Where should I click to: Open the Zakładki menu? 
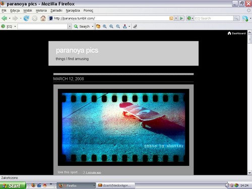tap(56, 11)
